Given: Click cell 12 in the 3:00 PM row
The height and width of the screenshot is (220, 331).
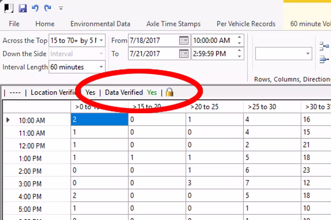Looking at the screenshot, I should (316, 183).
